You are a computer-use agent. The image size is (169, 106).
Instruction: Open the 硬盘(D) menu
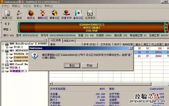coord(16,6)
